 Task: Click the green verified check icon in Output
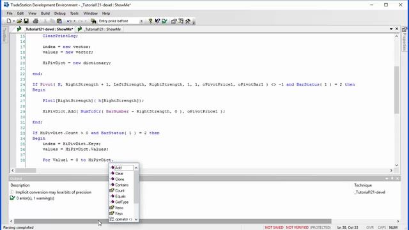[x=12, y=198]
